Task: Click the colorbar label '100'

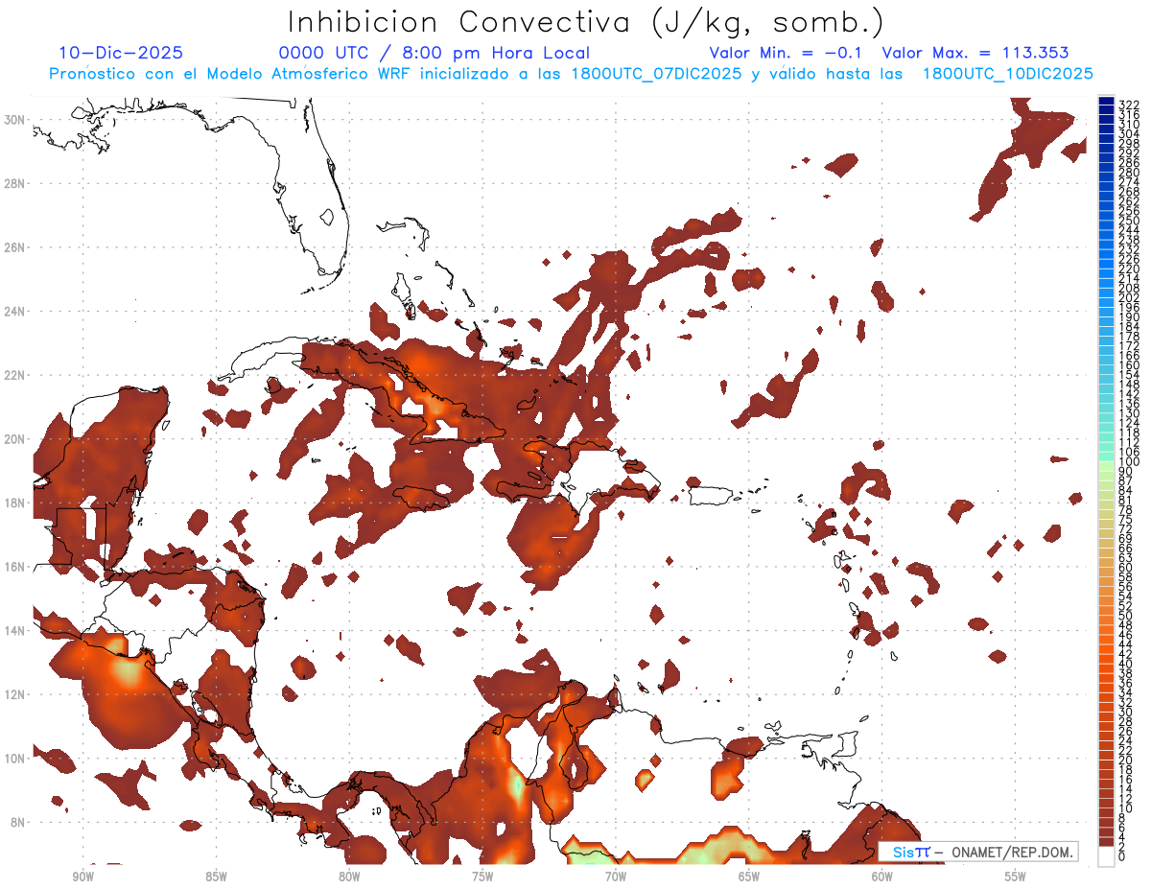Action: click(1129, 462)
